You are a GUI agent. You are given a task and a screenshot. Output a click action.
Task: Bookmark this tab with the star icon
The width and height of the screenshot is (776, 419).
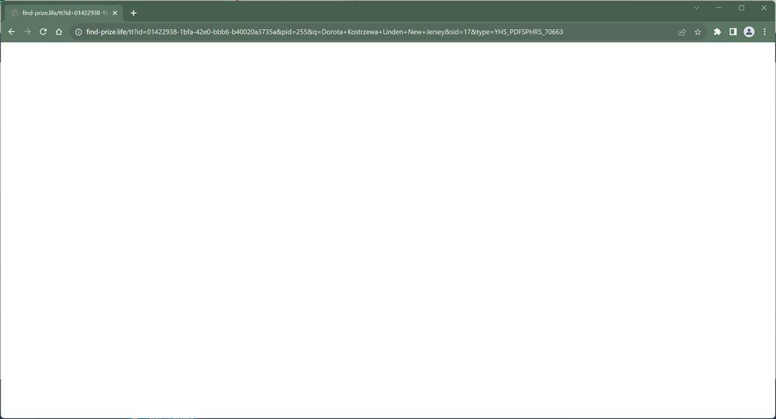point(698,31)
